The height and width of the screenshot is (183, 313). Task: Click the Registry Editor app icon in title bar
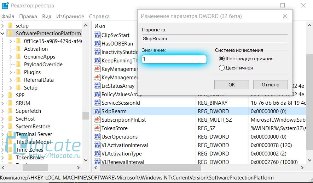[5, 6]
